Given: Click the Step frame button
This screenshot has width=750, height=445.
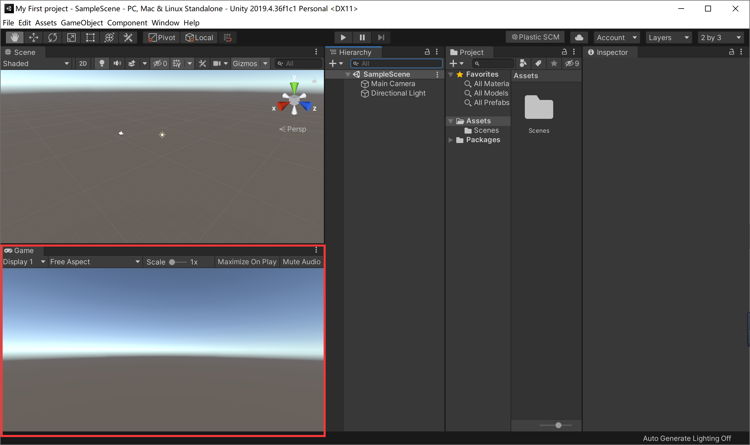Looking at the screenshot, I should (x=381, y=37).
